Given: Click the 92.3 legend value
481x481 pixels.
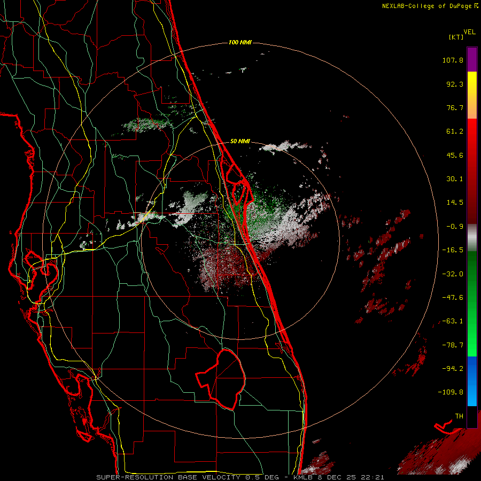Looking at the screenshot, I should coord(455,84).
